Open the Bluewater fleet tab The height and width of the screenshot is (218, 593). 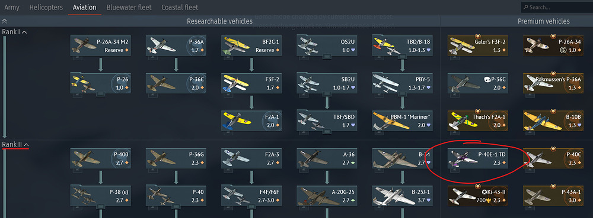pos(129,7)
